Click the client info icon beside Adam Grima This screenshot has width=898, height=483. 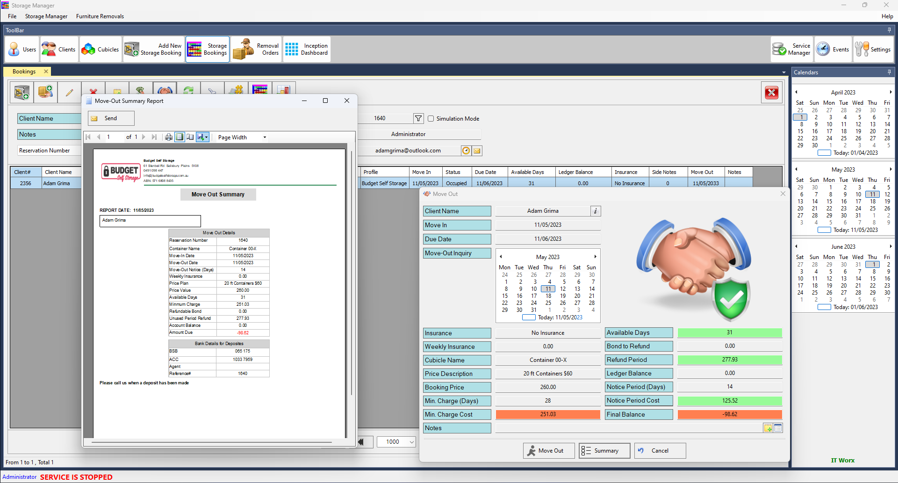595,211
